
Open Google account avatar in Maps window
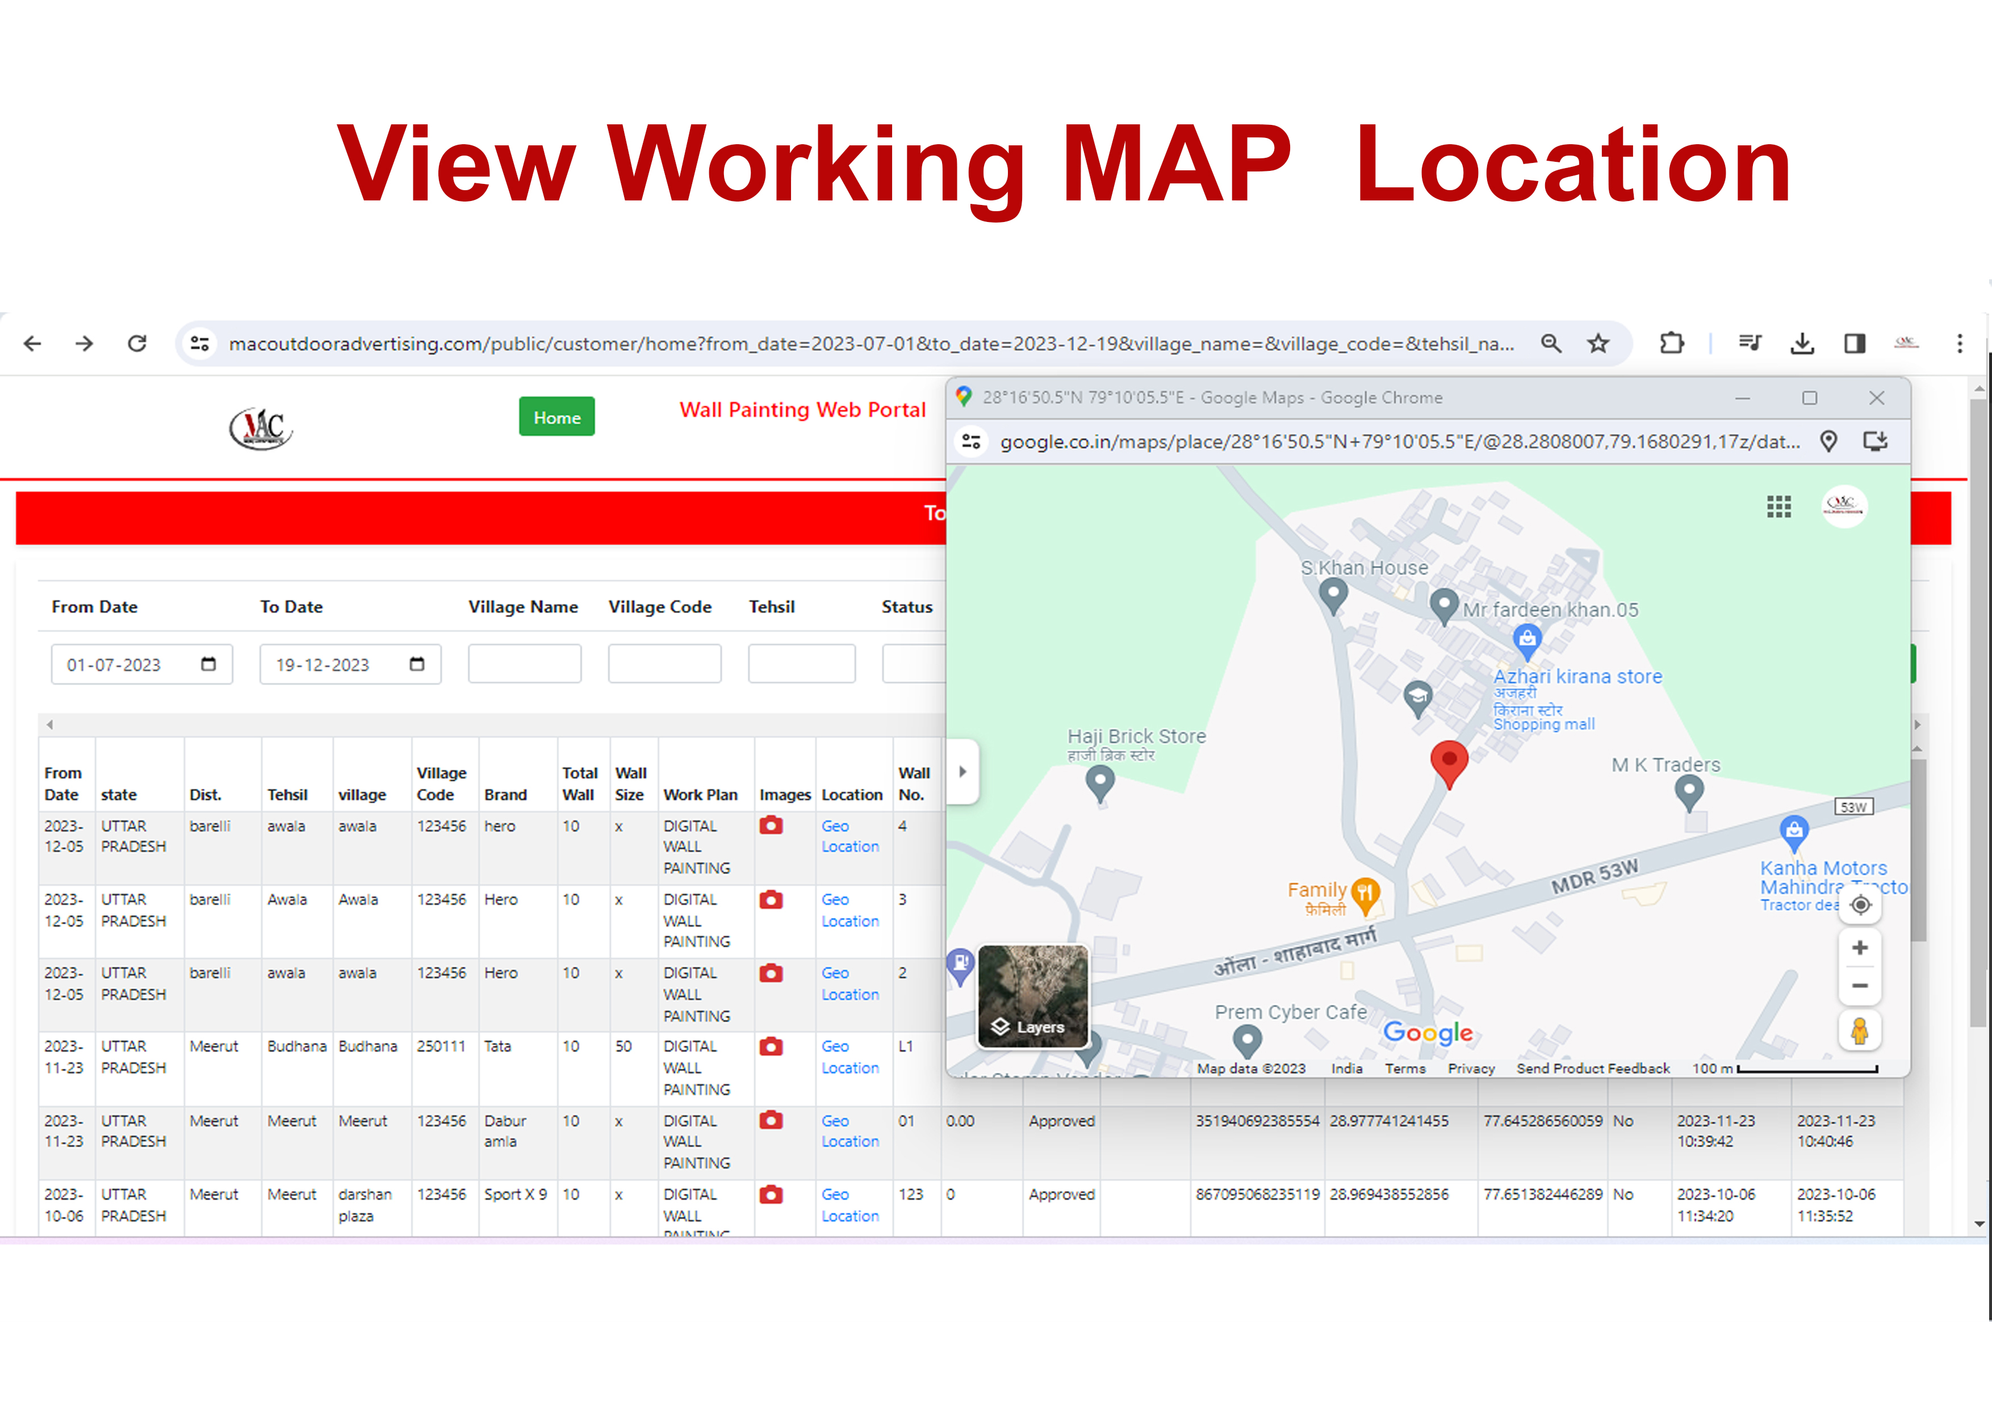click(1844, 506)
